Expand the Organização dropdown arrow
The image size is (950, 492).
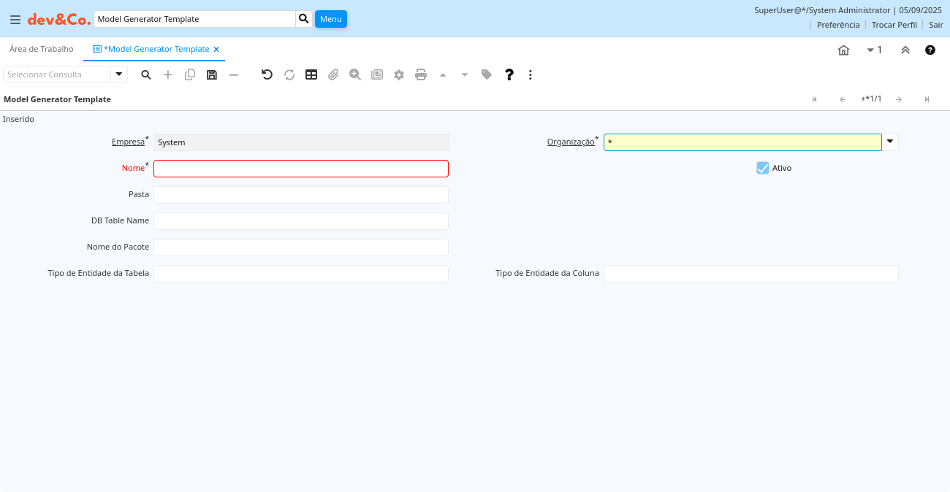[x=890, y=142]
